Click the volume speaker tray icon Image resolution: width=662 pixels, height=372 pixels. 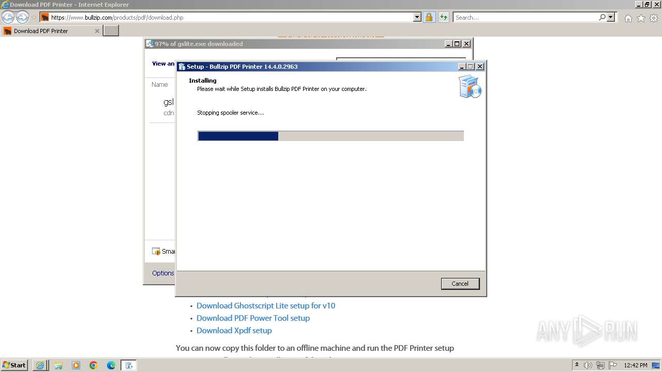tap(588, 365)
